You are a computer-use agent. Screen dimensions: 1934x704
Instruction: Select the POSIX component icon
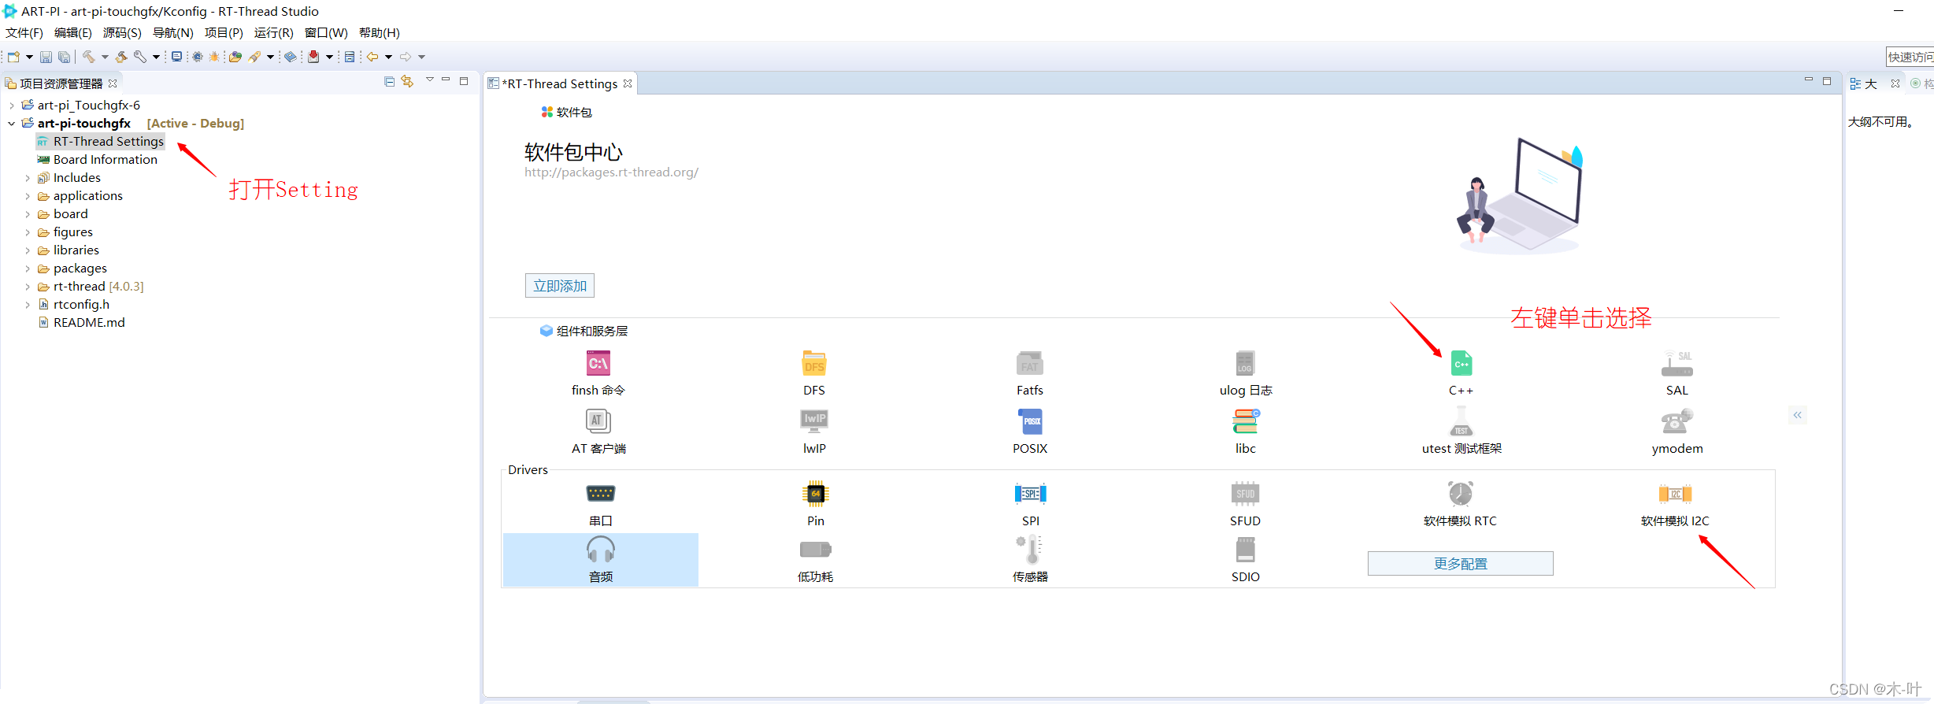pyautogui.click(x=1030, y=421)
